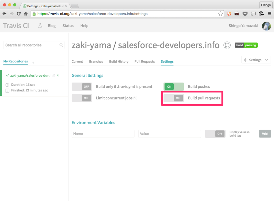Open the Chrome hamburger menu
The image size is (274, 201).
coord(269,14)
